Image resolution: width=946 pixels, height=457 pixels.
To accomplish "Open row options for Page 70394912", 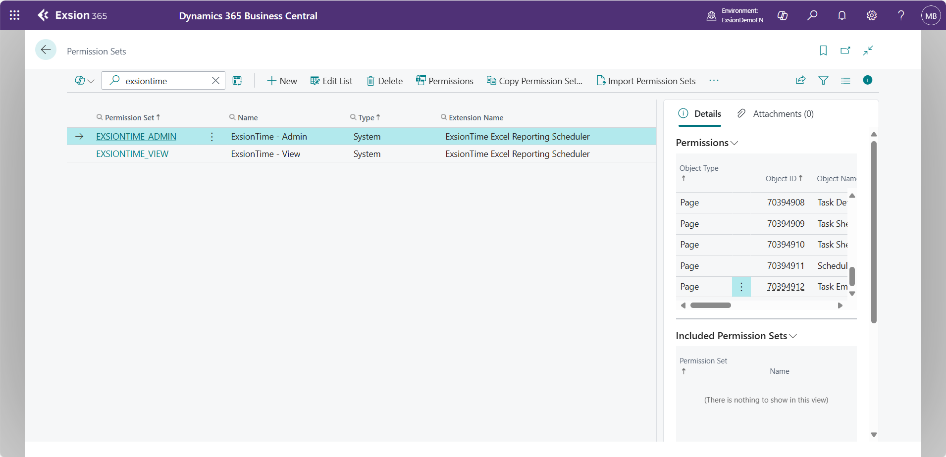I will pos(741,287).
